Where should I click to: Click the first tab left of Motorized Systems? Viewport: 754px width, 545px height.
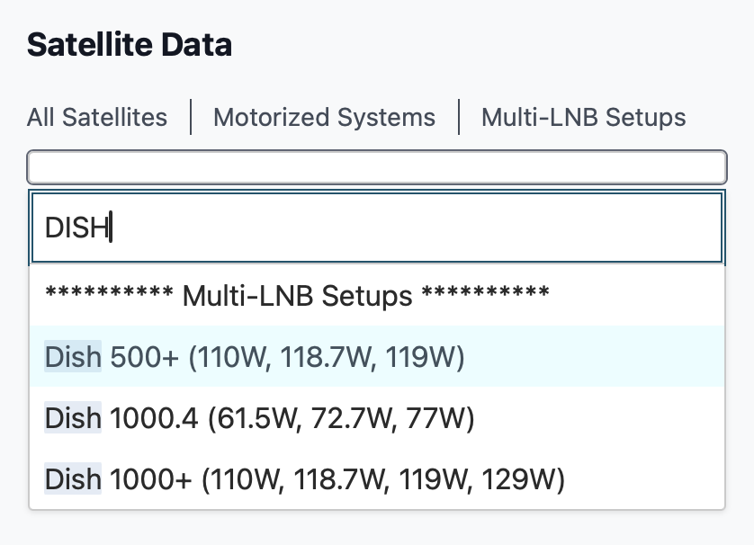tap(97, 118)
